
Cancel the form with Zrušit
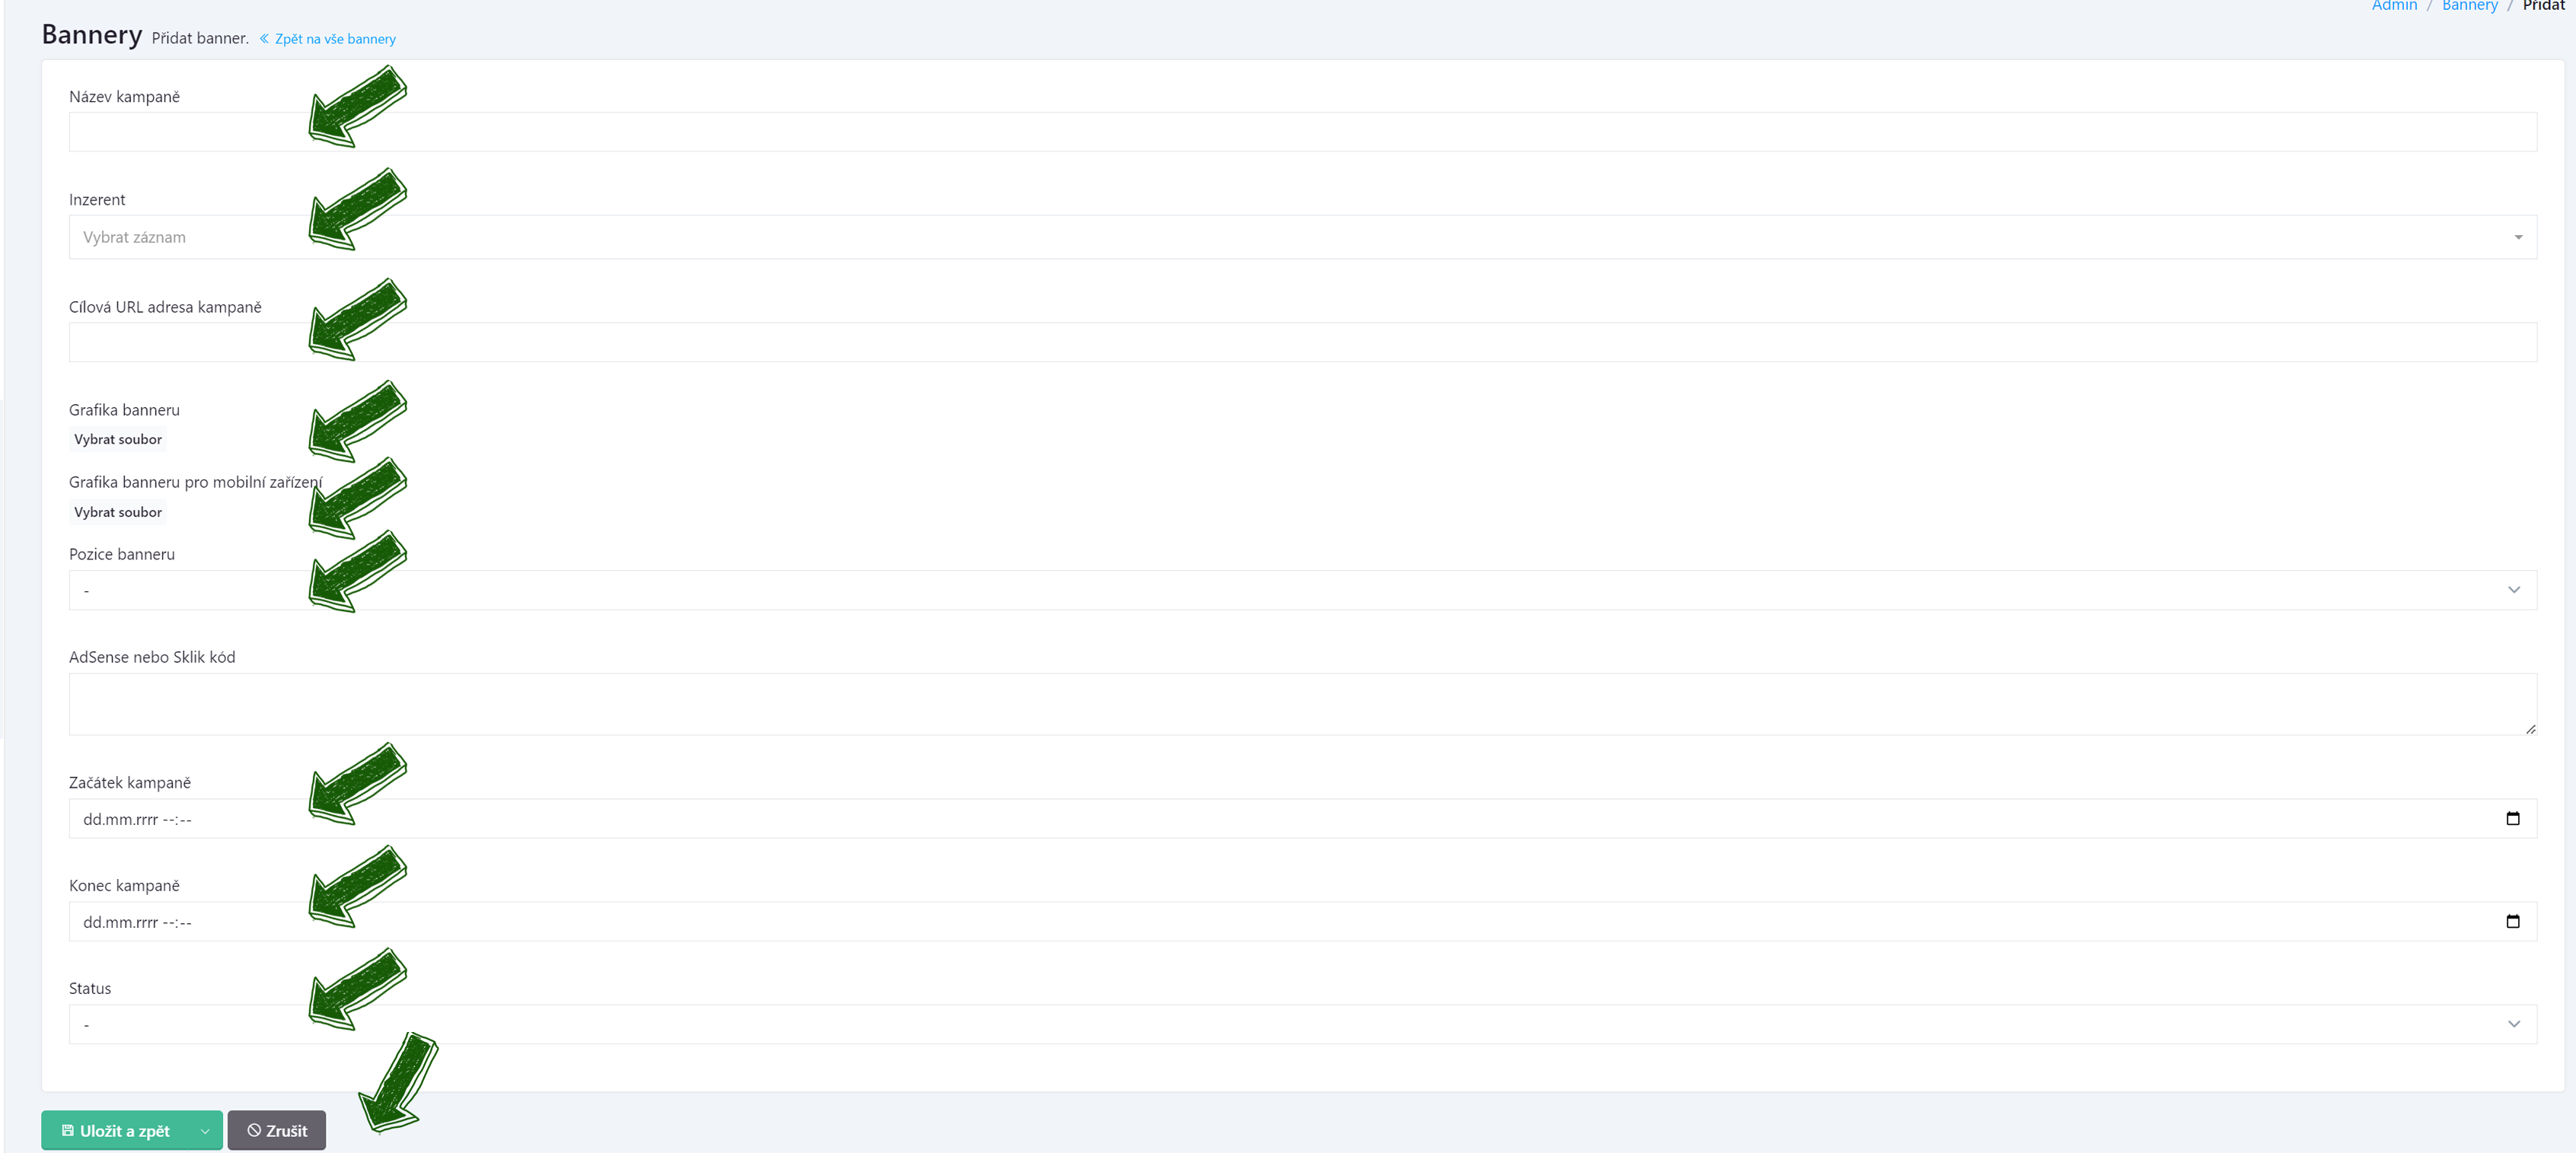pyautogui.click(x=277, y=1130)
